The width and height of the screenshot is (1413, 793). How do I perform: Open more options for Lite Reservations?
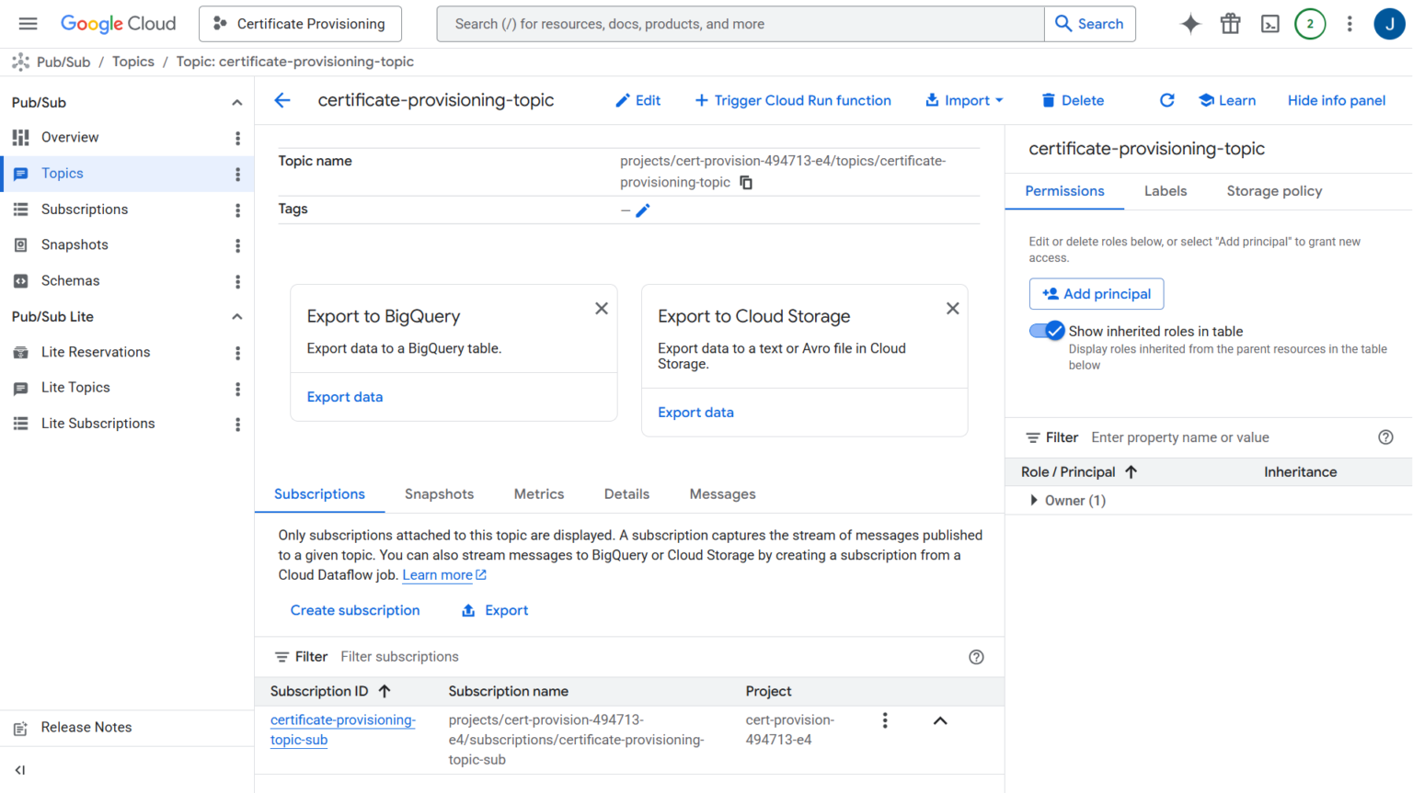(x=237, y=353)
